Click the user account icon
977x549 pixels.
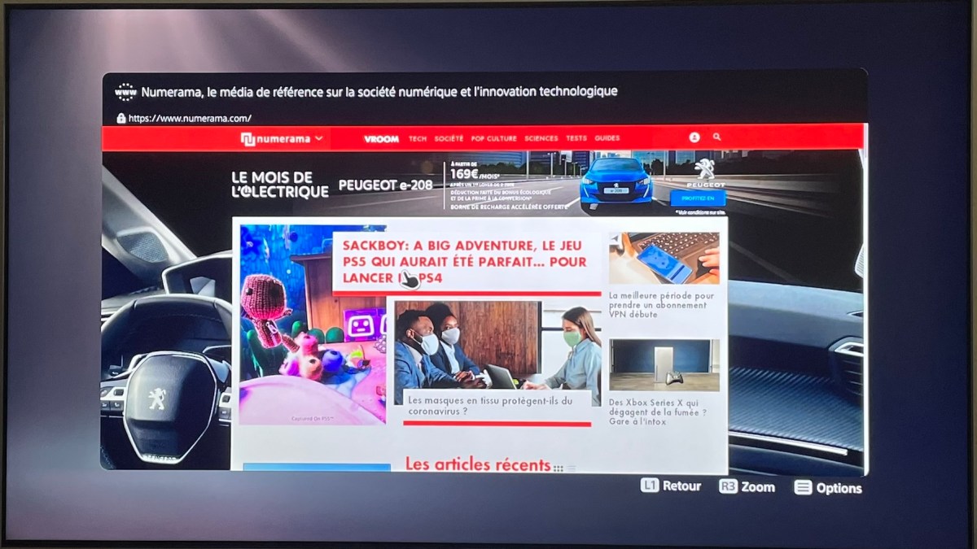(x=694, y=138)
